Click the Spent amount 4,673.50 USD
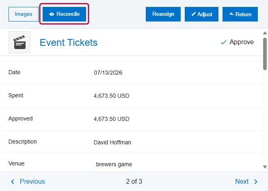This screenshot has height=191, width=268. pyautogui.click(x=111, y=96)
